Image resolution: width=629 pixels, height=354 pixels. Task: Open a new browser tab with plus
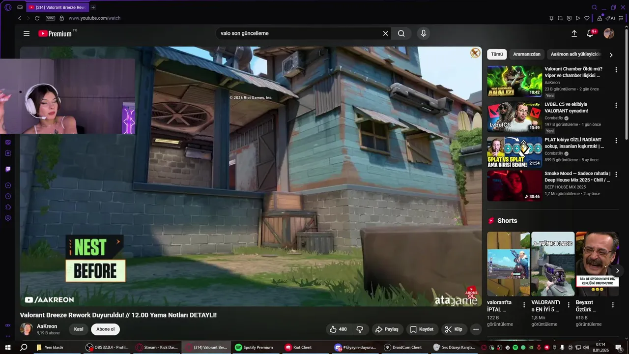93,7
